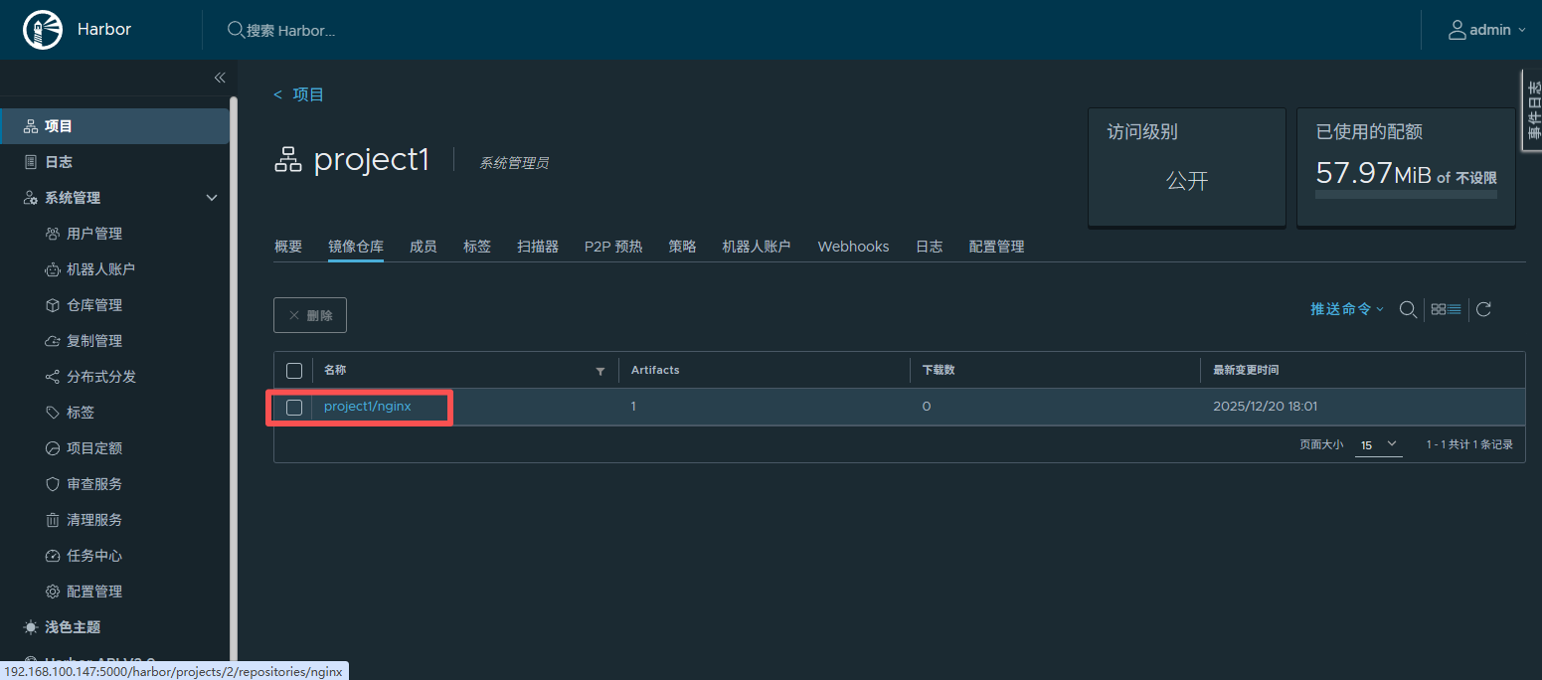Collapse the 系统管理 section chevron
This screenshot has width=1542, height=680.
click(212, 198)
